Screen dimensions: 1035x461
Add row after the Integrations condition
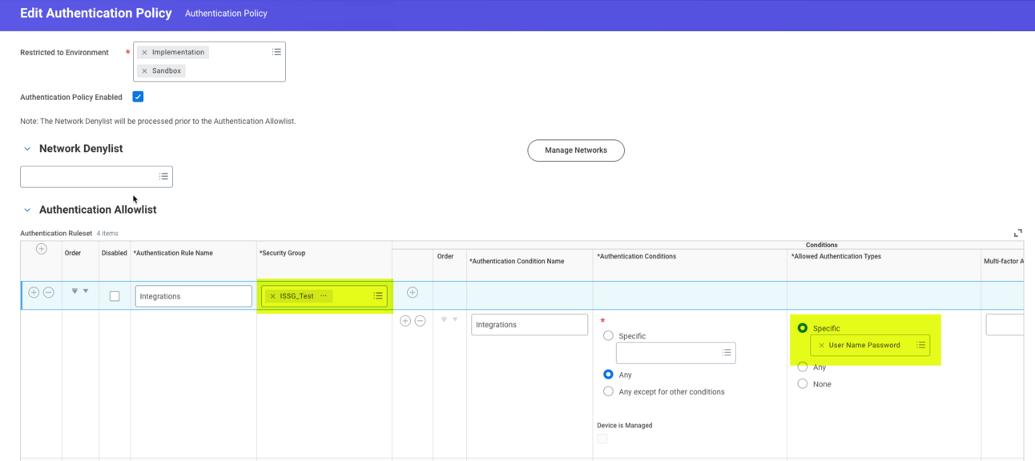pyautogui.click(x=405, y=321)
